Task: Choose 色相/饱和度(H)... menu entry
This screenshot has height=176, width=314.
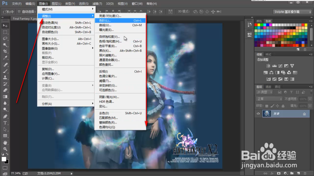Action: click(120, 41)
